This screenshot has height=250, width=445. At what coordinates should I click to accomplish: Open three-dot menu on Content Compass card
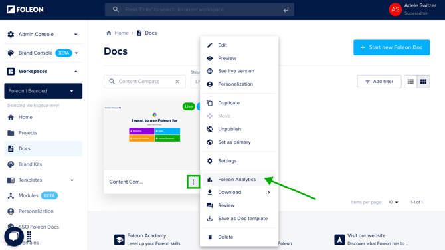coord(193,182)
